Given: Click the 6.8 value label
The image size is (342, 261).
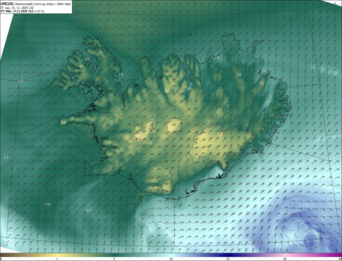Looking at the screenshot, I should (x=189, y=88).
